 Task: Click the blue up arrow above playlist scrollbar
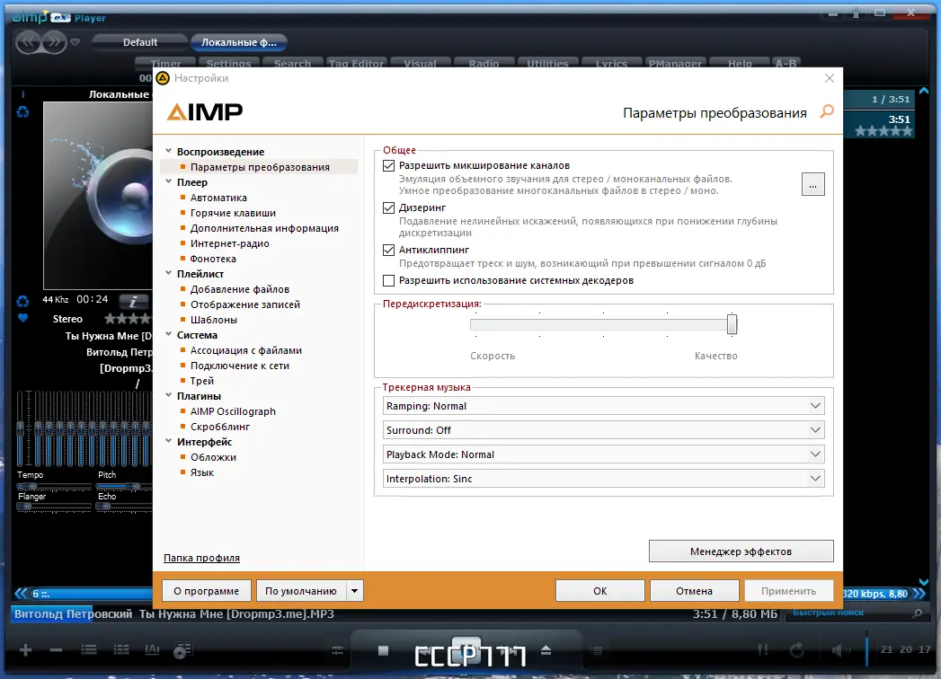point(924,92)
